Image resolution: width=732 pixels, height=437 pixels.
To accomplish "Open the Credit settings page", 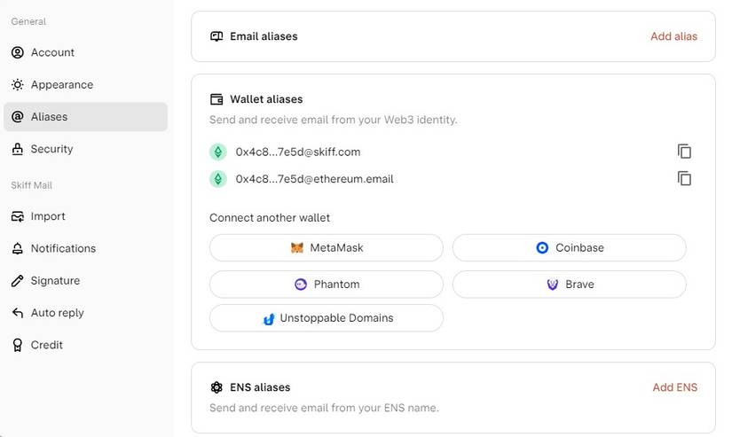I will point(85,345).
